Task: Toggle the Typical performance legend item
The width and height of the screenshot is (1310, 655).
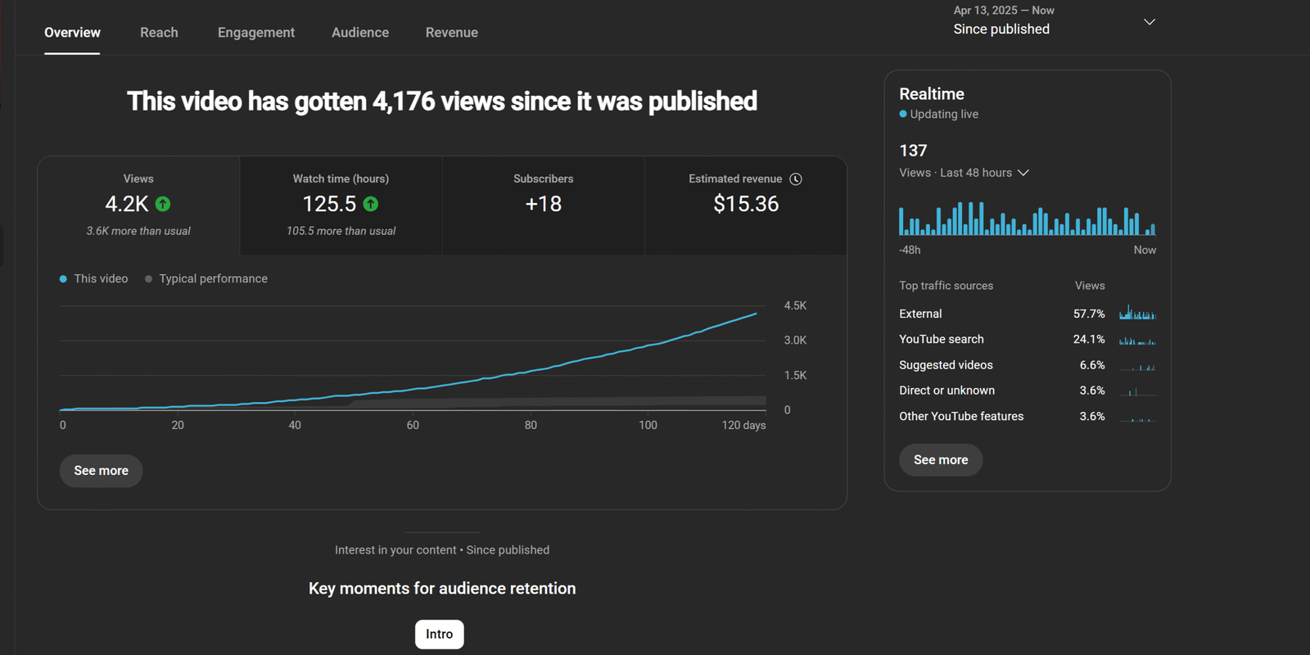Action: point(206,279)
